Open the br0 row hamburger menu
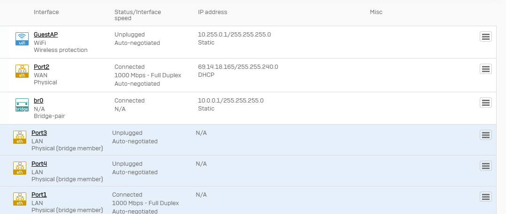The height and width of the screenshot is (214, 506). click(x=486, y=103)
